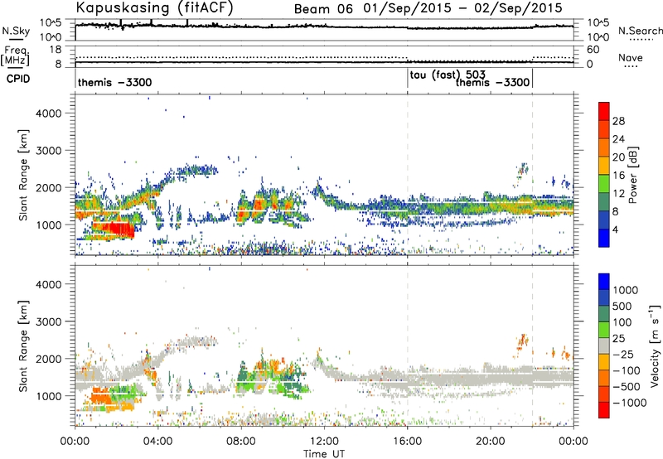Click the red segment of the power color bar
663x459 pixels.
[x=604, y=111]
